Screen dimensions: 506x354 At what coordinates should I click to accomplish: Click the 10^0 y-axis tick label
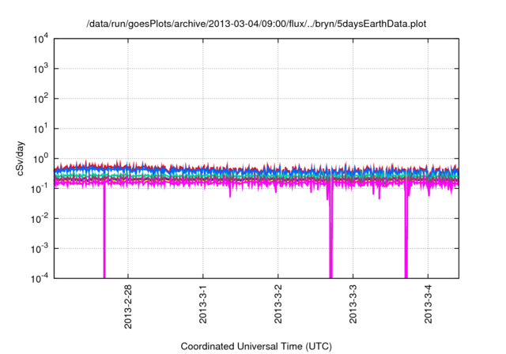click(x=41, y=159)
